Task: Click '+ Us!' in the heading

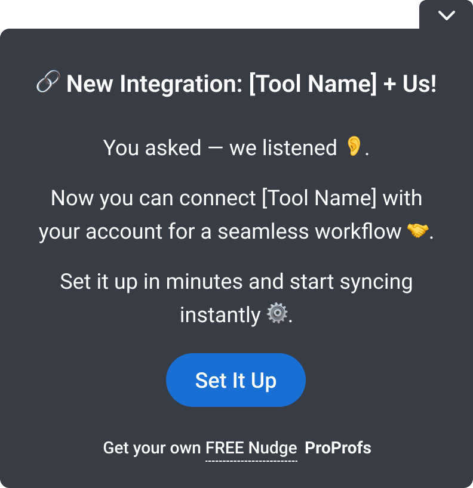Action: 410,84
